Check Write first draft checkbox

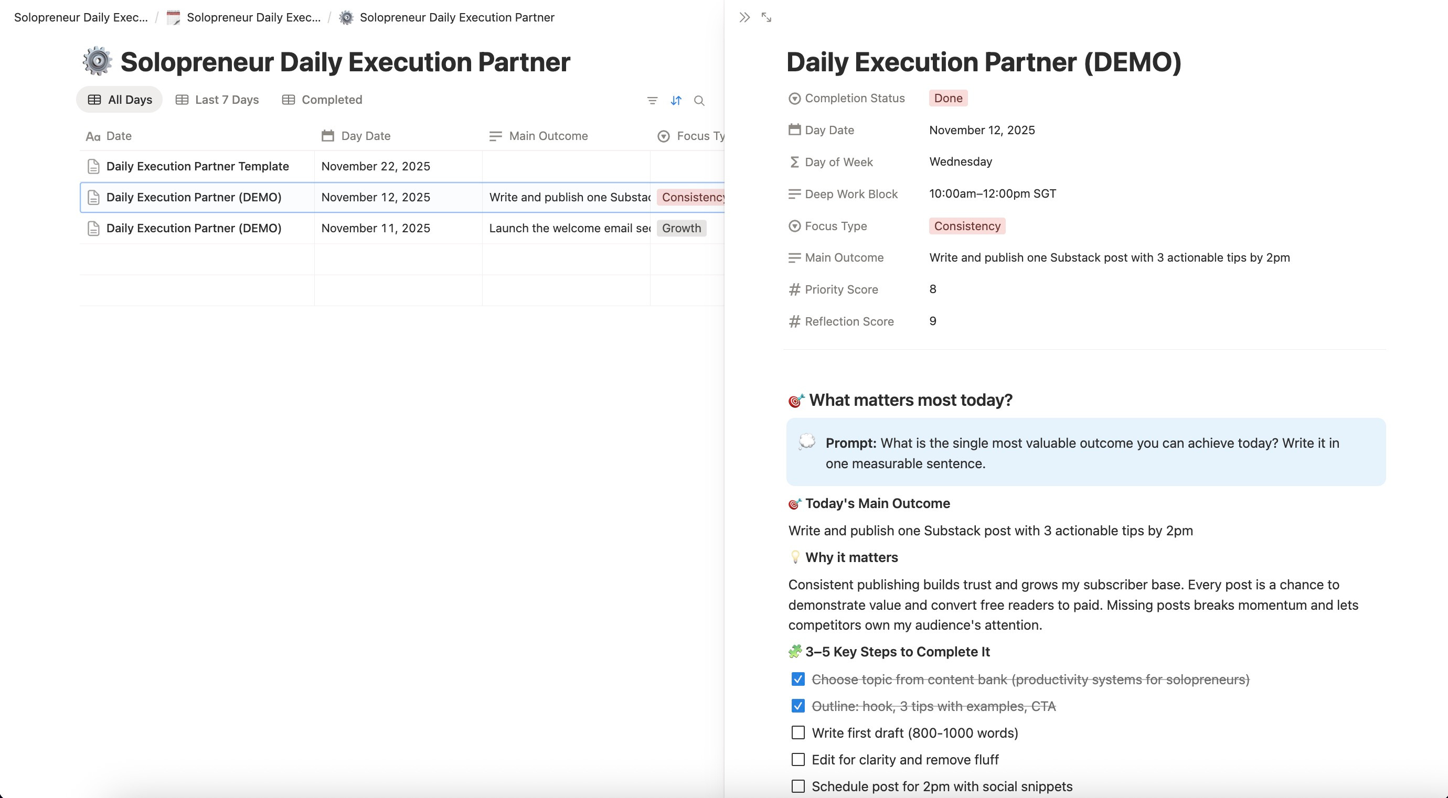[x=797, y=732]
